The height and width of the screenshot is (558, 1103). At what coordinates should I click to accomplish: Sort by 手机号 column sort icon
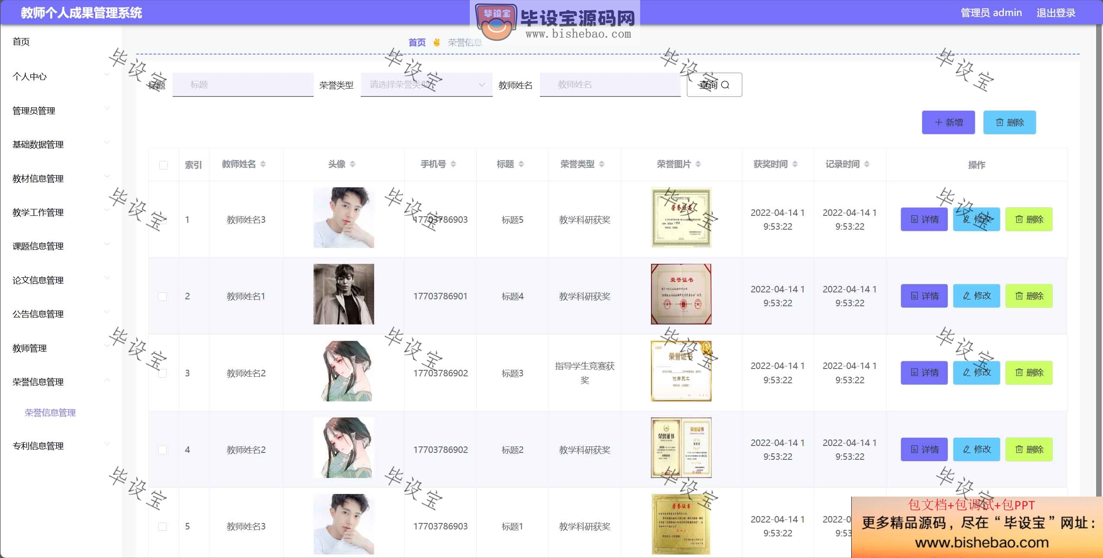point(453,164)
